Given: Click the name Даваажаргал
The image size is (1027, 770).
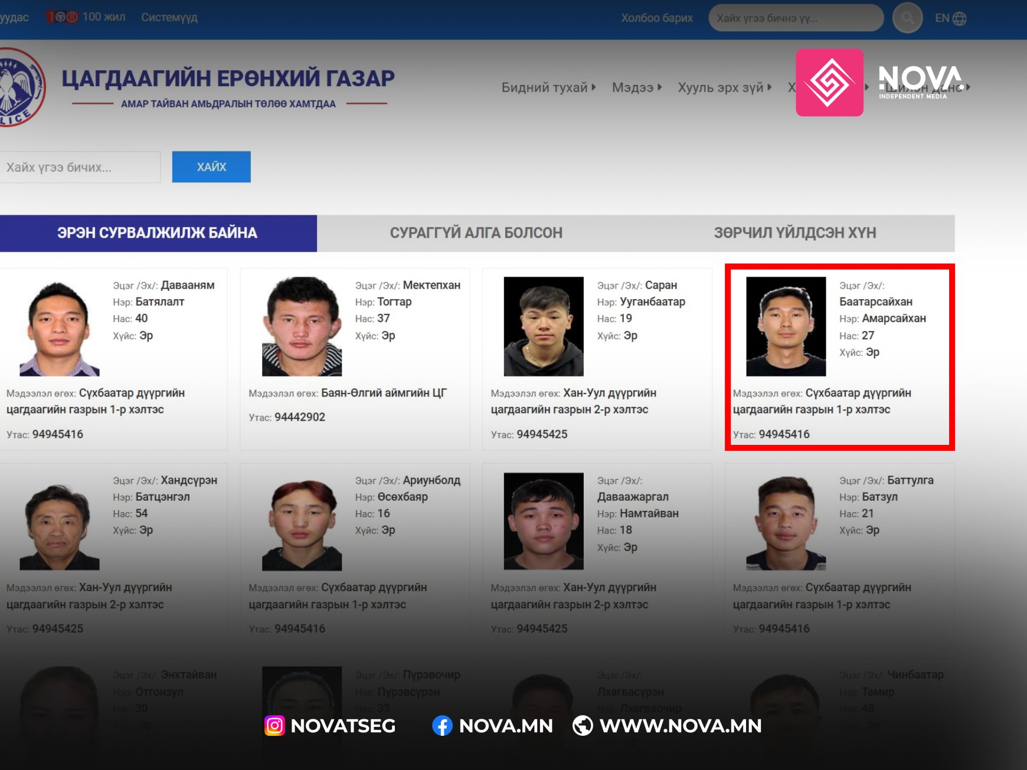Looking at the screenshot, I should (633, 497).
